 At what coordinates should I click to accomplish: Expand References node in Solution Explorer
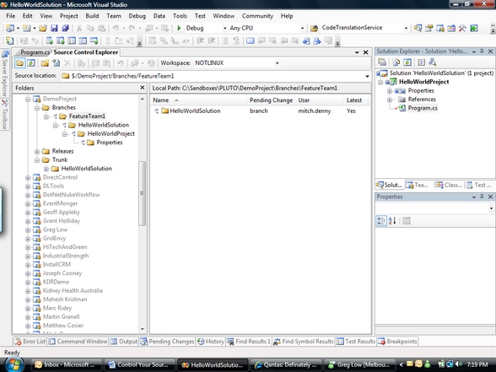pyautogui.click(x=390, y=100)
